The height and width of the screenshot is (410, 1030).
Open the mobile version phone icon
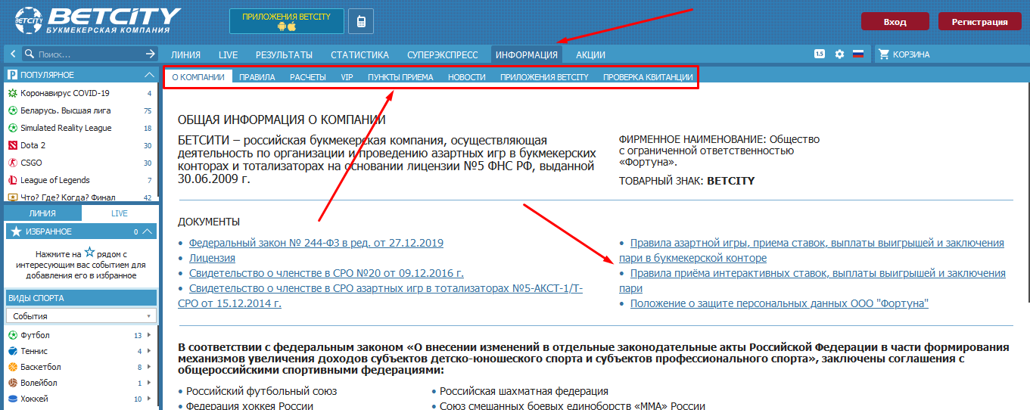click(x=361, y=22)
